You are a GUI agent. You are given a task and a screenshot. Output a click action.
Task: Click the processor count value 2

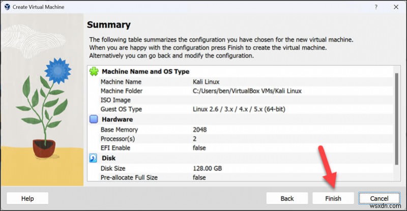195,139
